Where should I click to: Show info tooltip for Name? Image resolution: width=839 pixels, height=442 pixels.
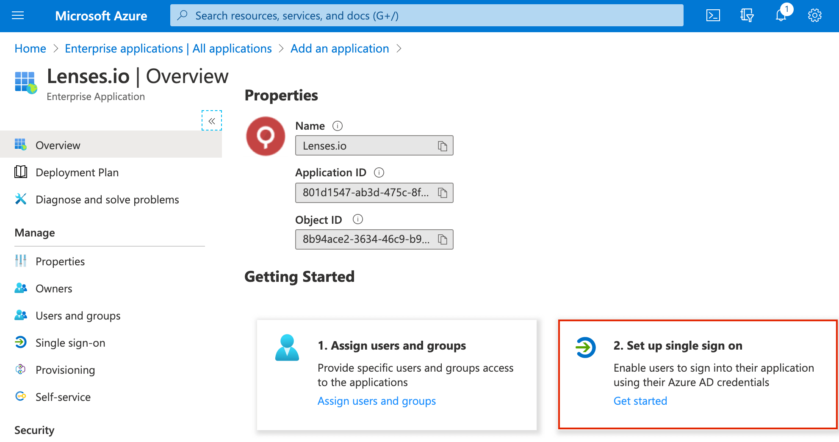click(x=338, y=126)
